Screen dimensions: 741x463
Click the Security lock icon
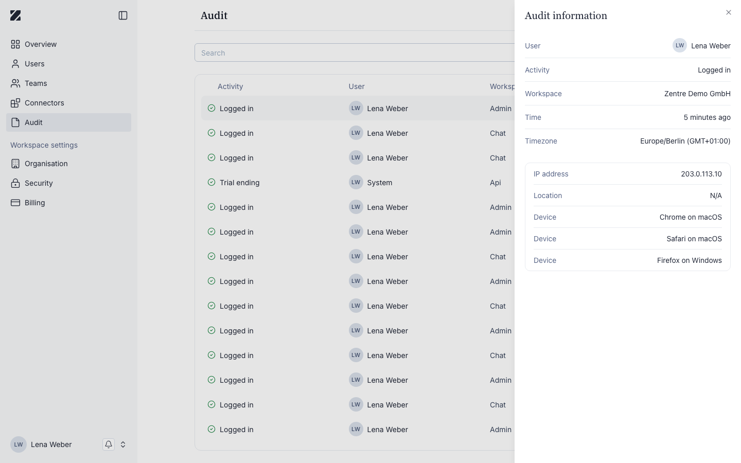(15, 183)
